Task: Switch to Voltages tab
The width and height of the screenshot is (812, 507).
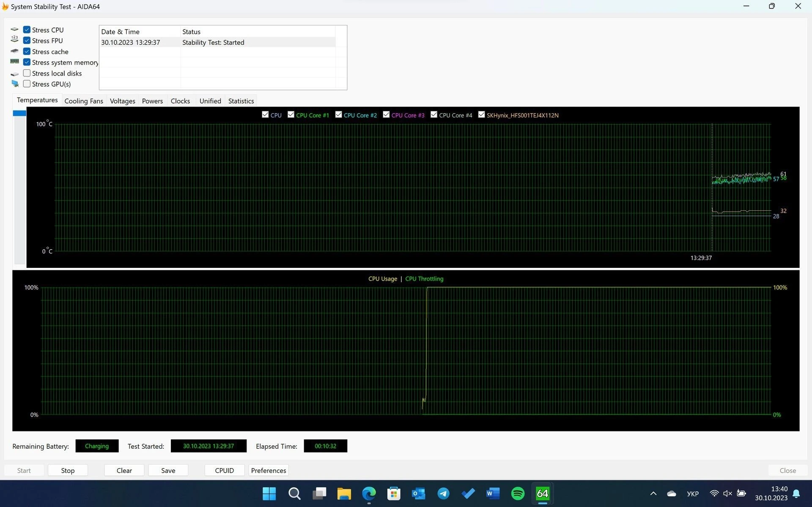Action: 123,101
